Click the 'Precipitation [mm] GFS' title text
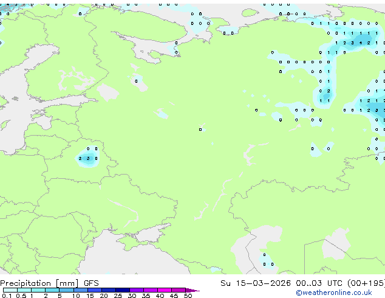385x298 pixels. pyautogui.click(x=49, y=283)
